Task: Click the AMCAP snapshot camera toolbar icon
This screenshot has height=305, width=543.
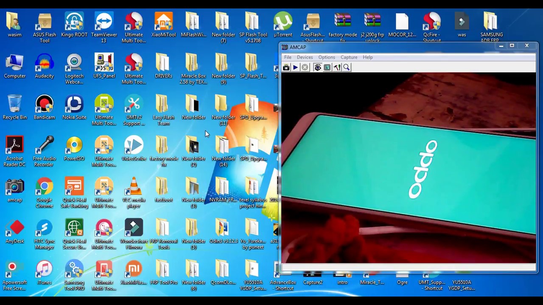Action: [286, 67]
